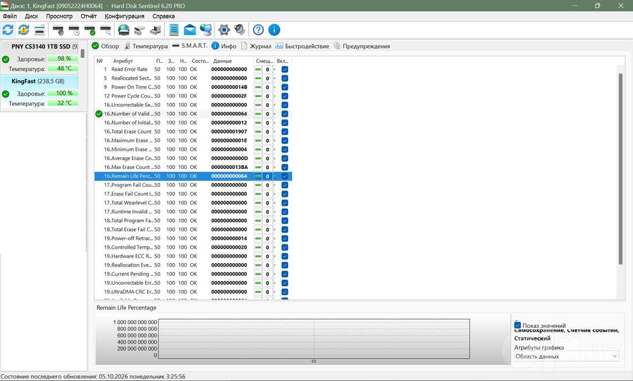Select the Power On Time Count attribute row
Screen dimensions: 633x381
pyautogui.click(x=193, y=87)
